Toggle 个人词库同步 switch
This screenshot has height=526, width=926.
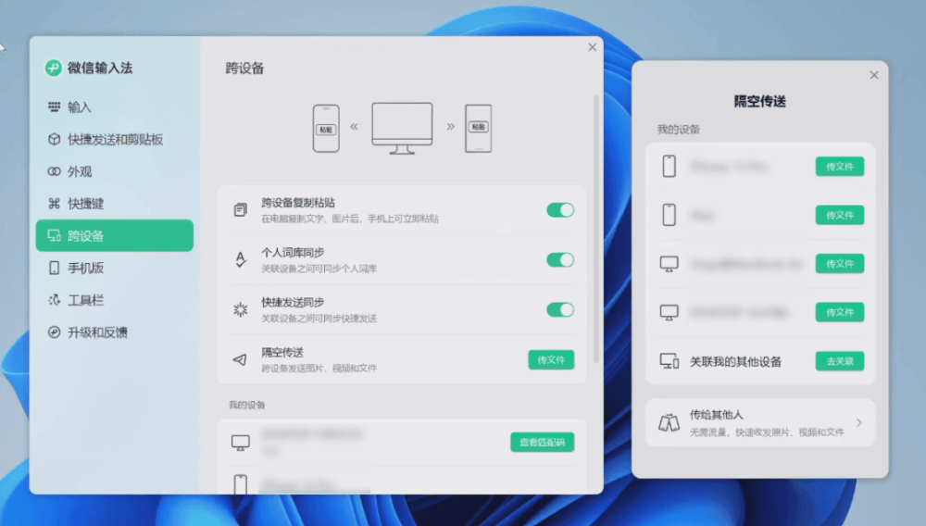(x=560, y=259)
